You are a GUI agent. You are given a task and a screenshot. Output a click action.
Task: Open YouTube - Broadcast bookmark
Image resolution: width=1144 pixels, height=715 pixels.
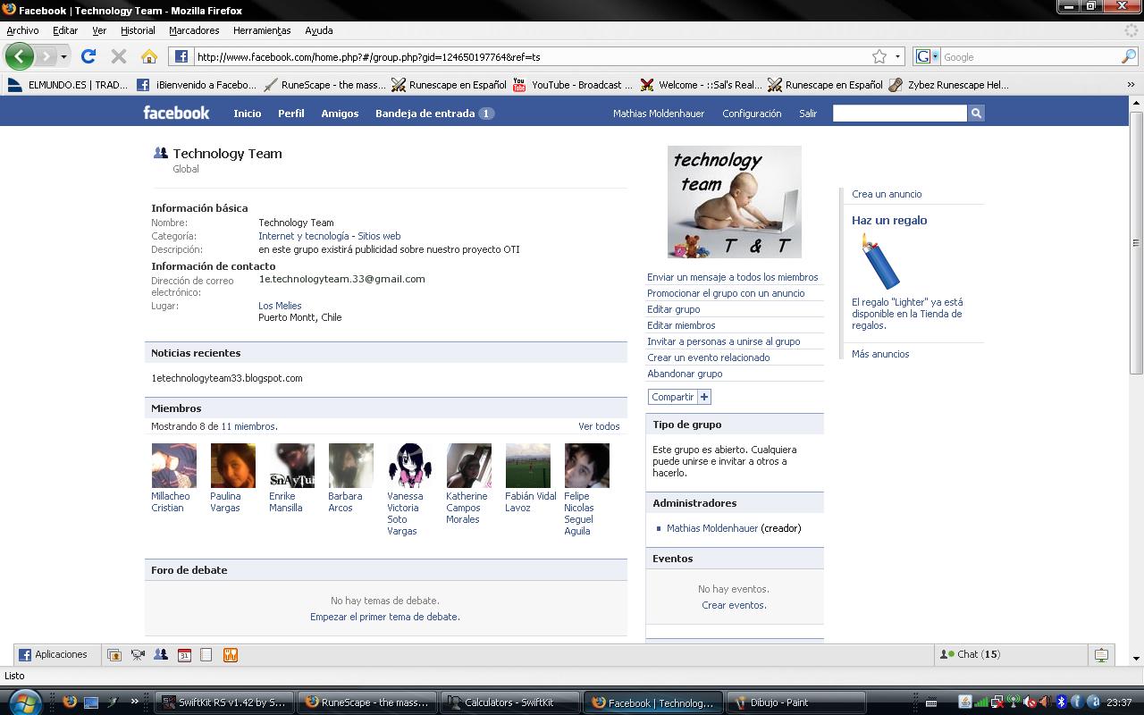point(573,85)
